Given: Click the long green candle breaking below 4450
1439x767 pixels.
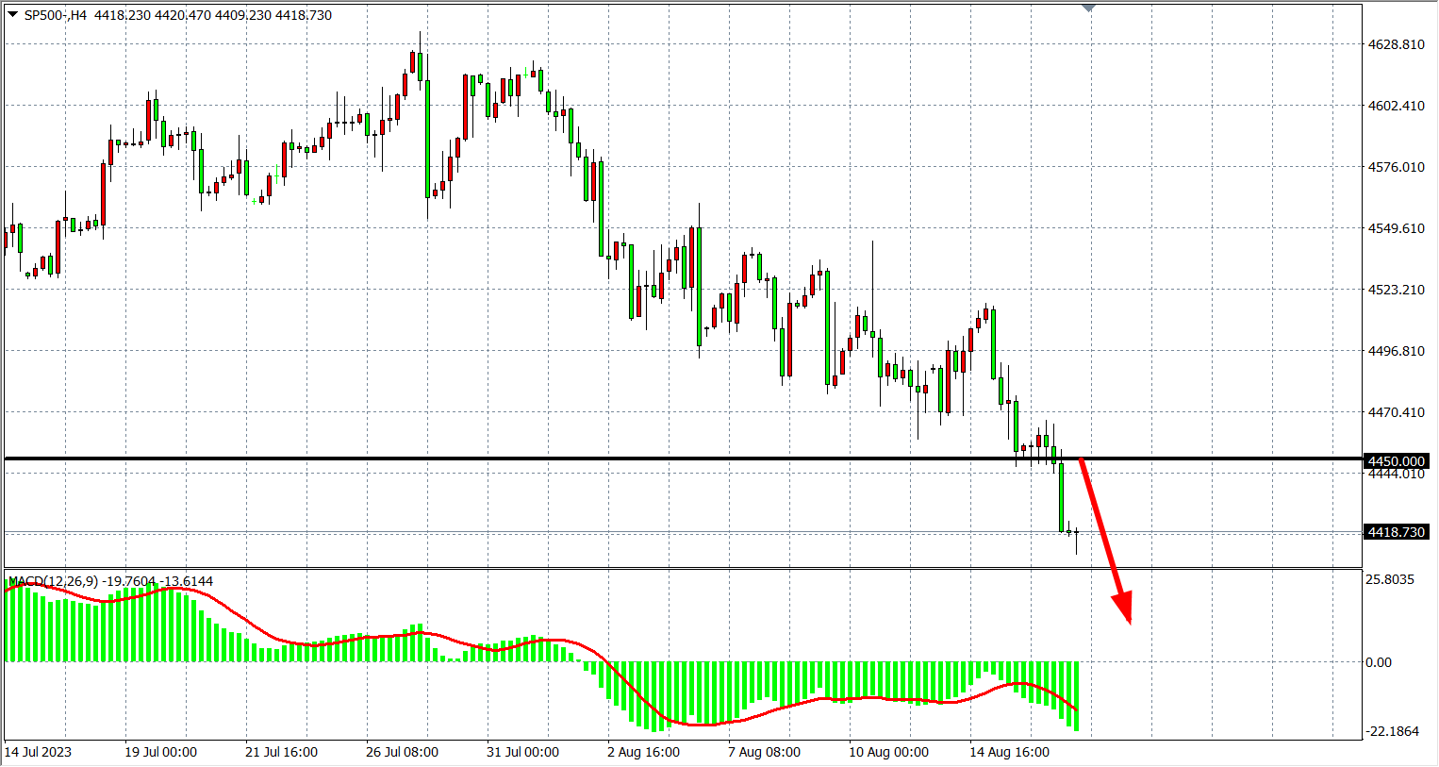Looking at the screenshot, I should [x=1062, y=496].
